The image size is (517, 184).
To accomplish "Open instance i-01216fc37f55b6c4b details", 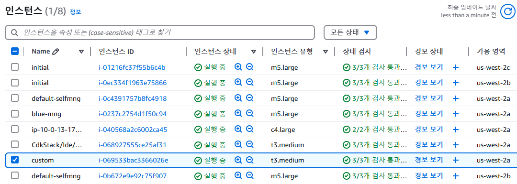I will [132, 67].
